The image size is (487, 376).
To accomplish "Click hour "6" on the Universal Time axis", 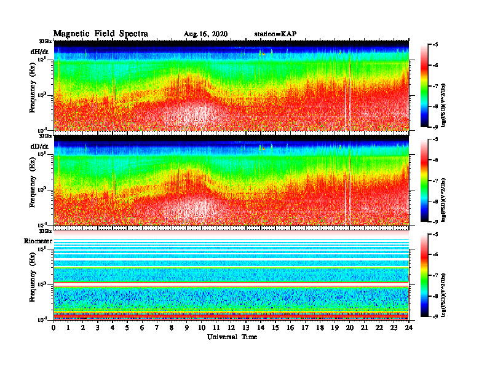I will (142, 328).
